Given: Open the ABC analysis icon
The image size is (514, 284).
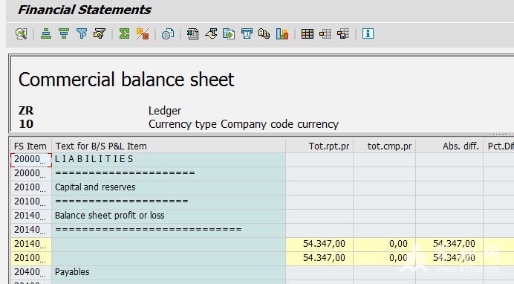Looking at the screenshot, I should coord(264,33).
